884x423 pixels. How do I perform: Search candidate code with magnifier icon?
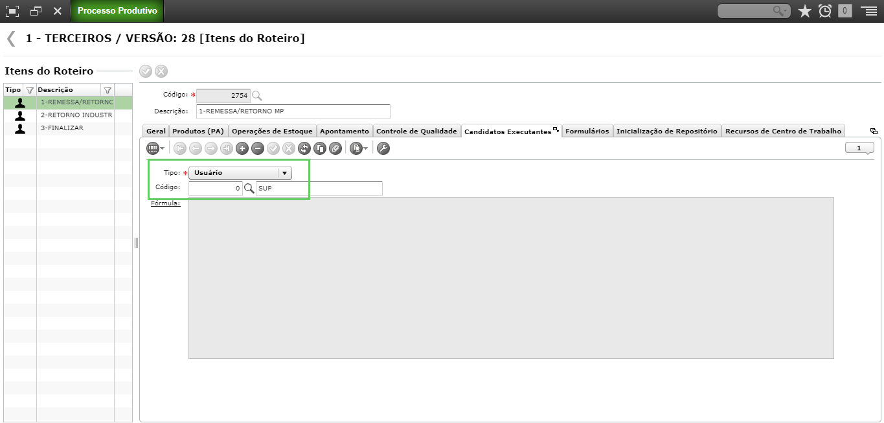point(249,189)
